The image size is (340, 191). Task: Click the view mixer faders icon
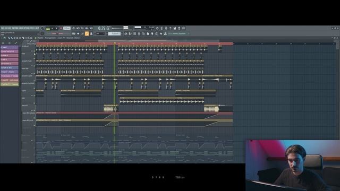tap(139, 33)
